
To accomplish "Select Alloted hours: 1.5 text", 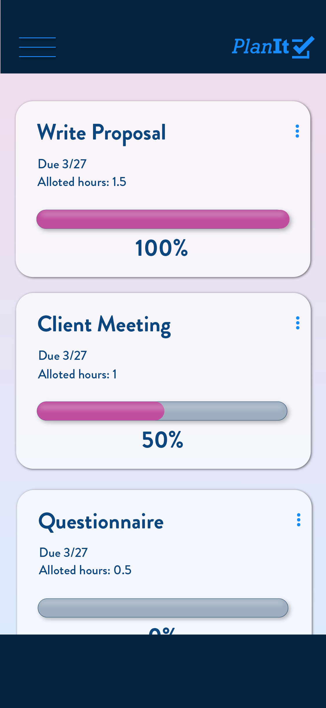I will pyautogui.click(x=82, y=182).
